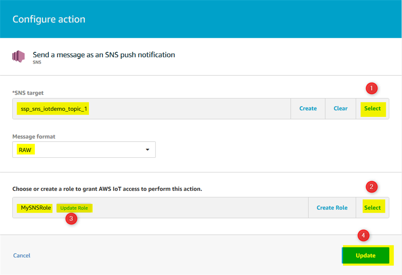Click the role access instruction text

pyautogui.click(x=107, y=189)
